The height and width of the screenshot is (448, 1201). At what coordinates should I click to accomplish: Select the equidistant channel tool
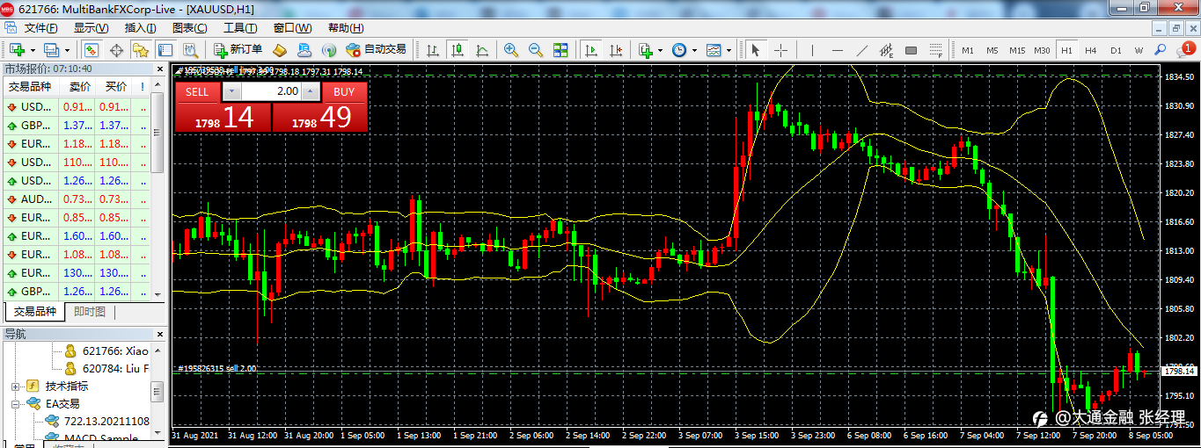[x=887, y=50]
